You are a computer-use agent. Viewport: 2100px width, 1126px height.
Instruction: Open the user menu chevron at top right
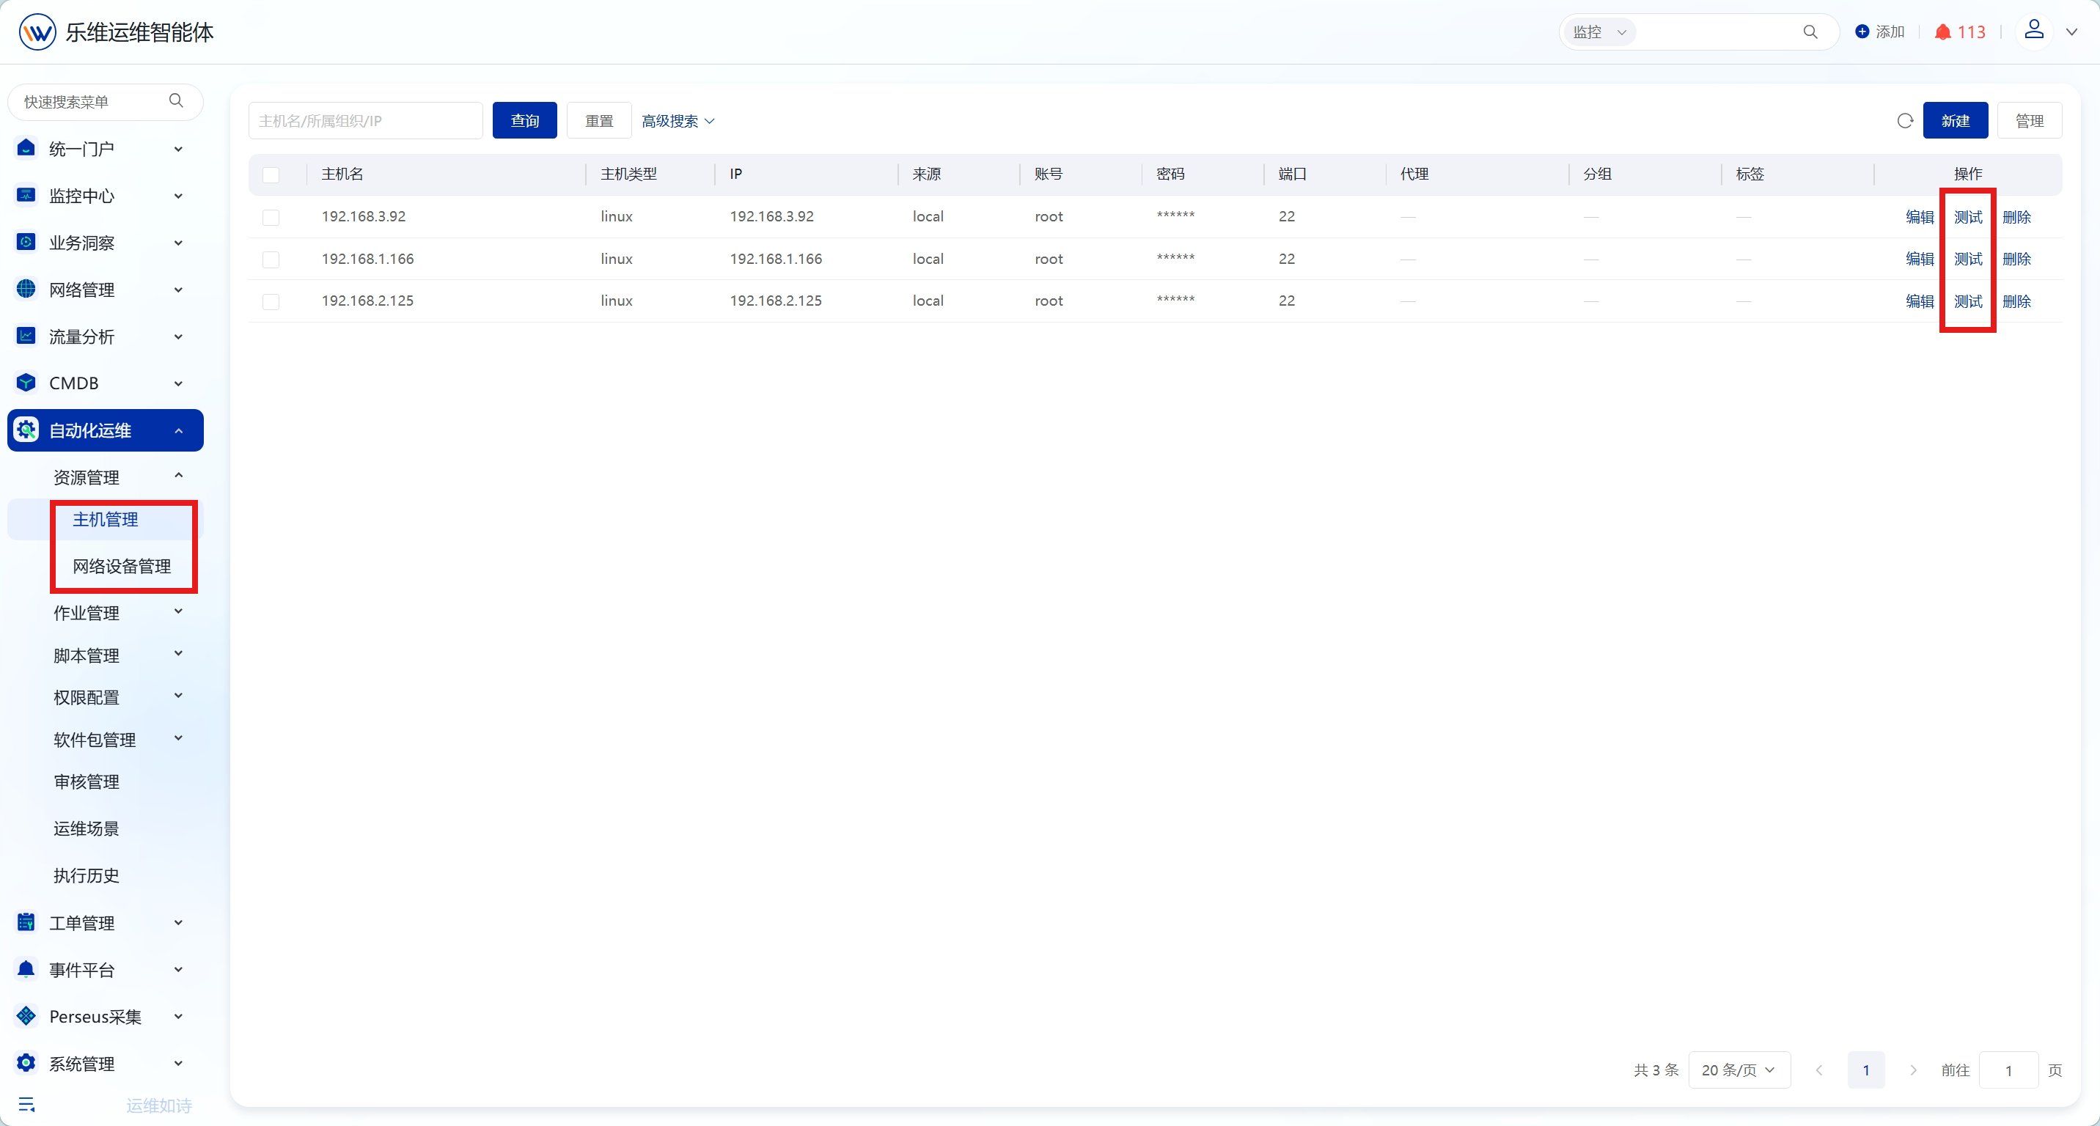click(x=2071, y=32)
